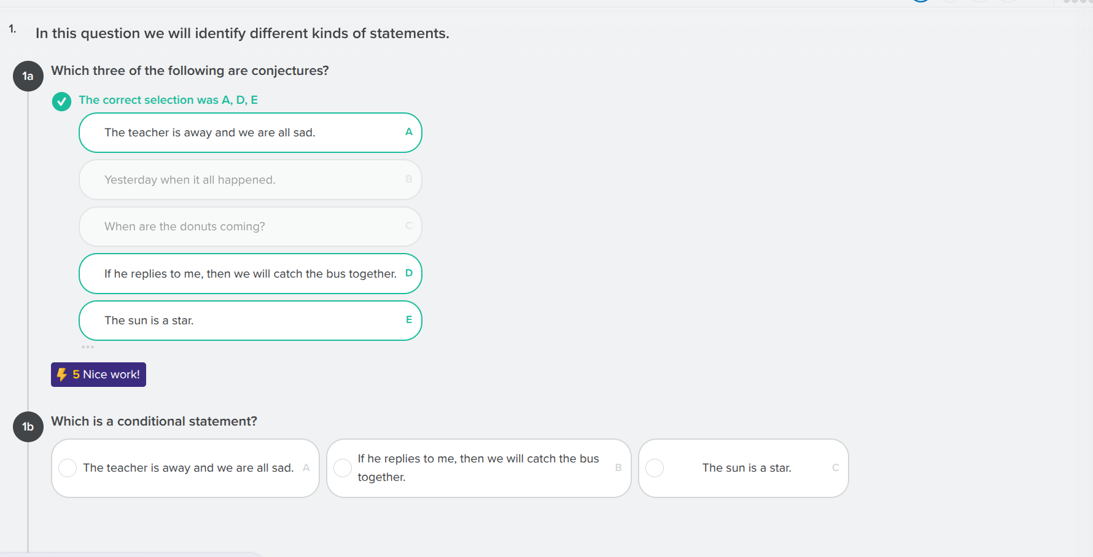Expand the ellipsis below answer option E

[88, 347]
